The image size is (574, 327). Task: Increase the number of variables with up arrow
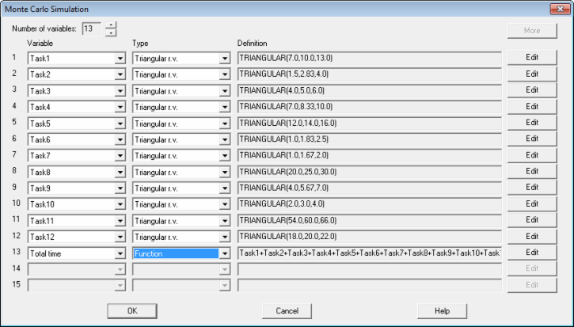click(111, 26)
